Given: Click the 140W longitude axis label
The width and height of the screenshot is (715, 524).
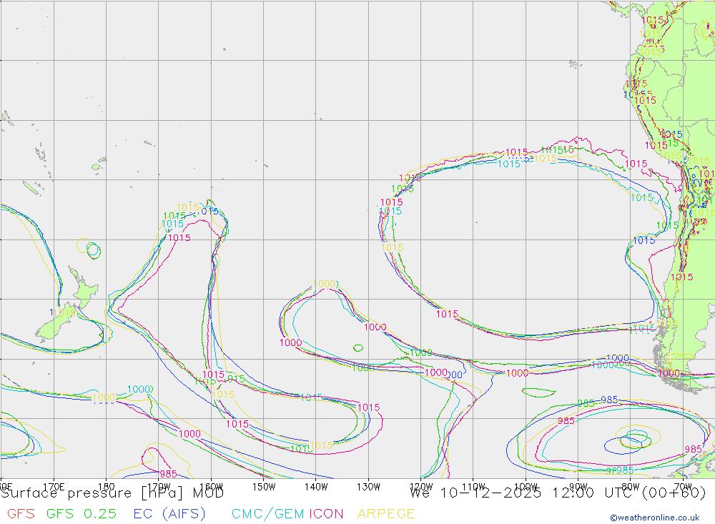Looking at the screenshot, I should (316, 487).
